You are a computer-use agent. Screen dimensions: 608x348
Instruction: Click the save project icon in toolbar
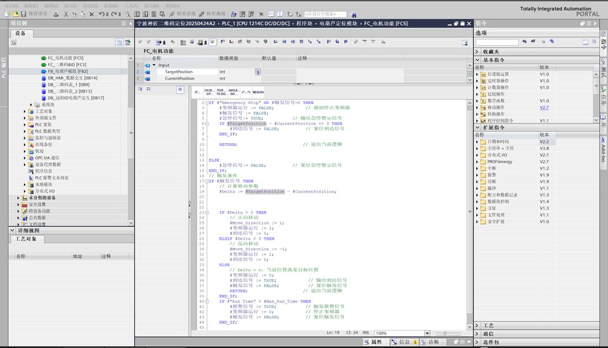[x=23, y=13]
